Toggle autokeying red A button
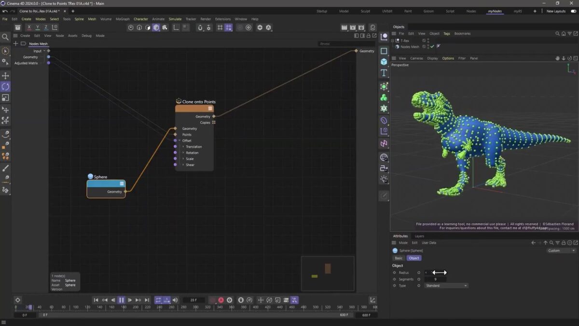This screenshot has width=579, height=326. pos(221,300)
